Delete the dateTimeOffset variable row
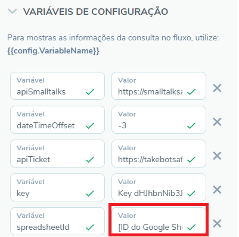 (x=217, y=122)
